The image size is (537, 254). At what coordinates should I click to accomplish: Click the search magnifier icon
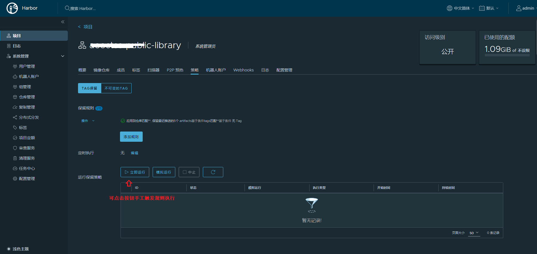click(67, 8)
